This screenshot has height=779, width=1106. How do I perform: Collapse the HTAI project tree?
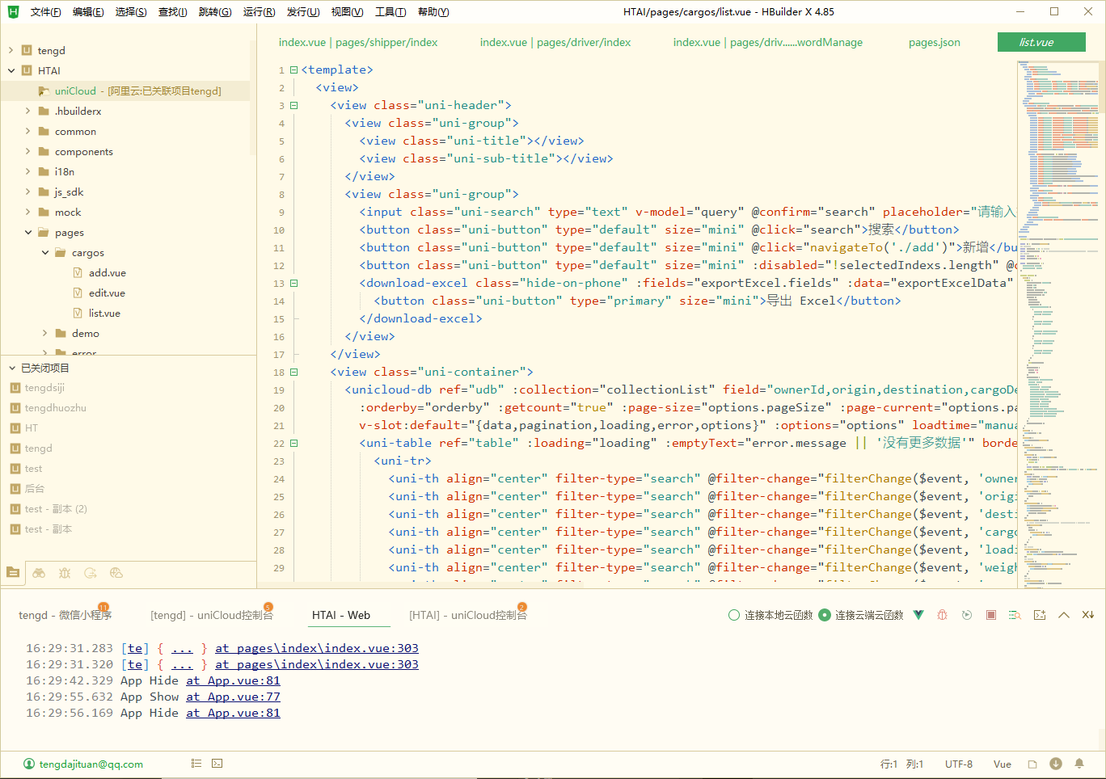pos(11,71)
